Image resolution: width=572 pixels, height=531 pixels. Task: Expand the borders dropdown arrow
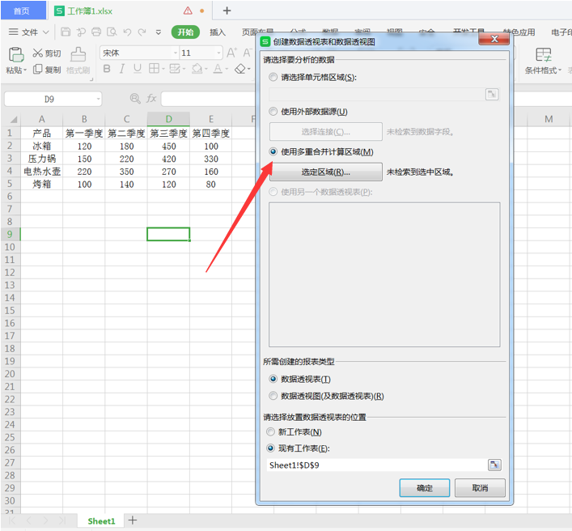pos(163,69)
